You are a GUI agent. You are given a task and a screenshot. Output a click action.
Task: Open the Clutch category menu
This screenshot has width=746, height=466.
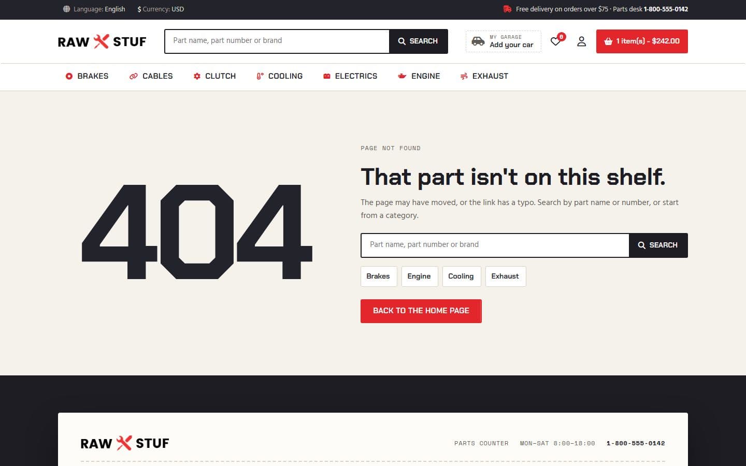[214, 76]
